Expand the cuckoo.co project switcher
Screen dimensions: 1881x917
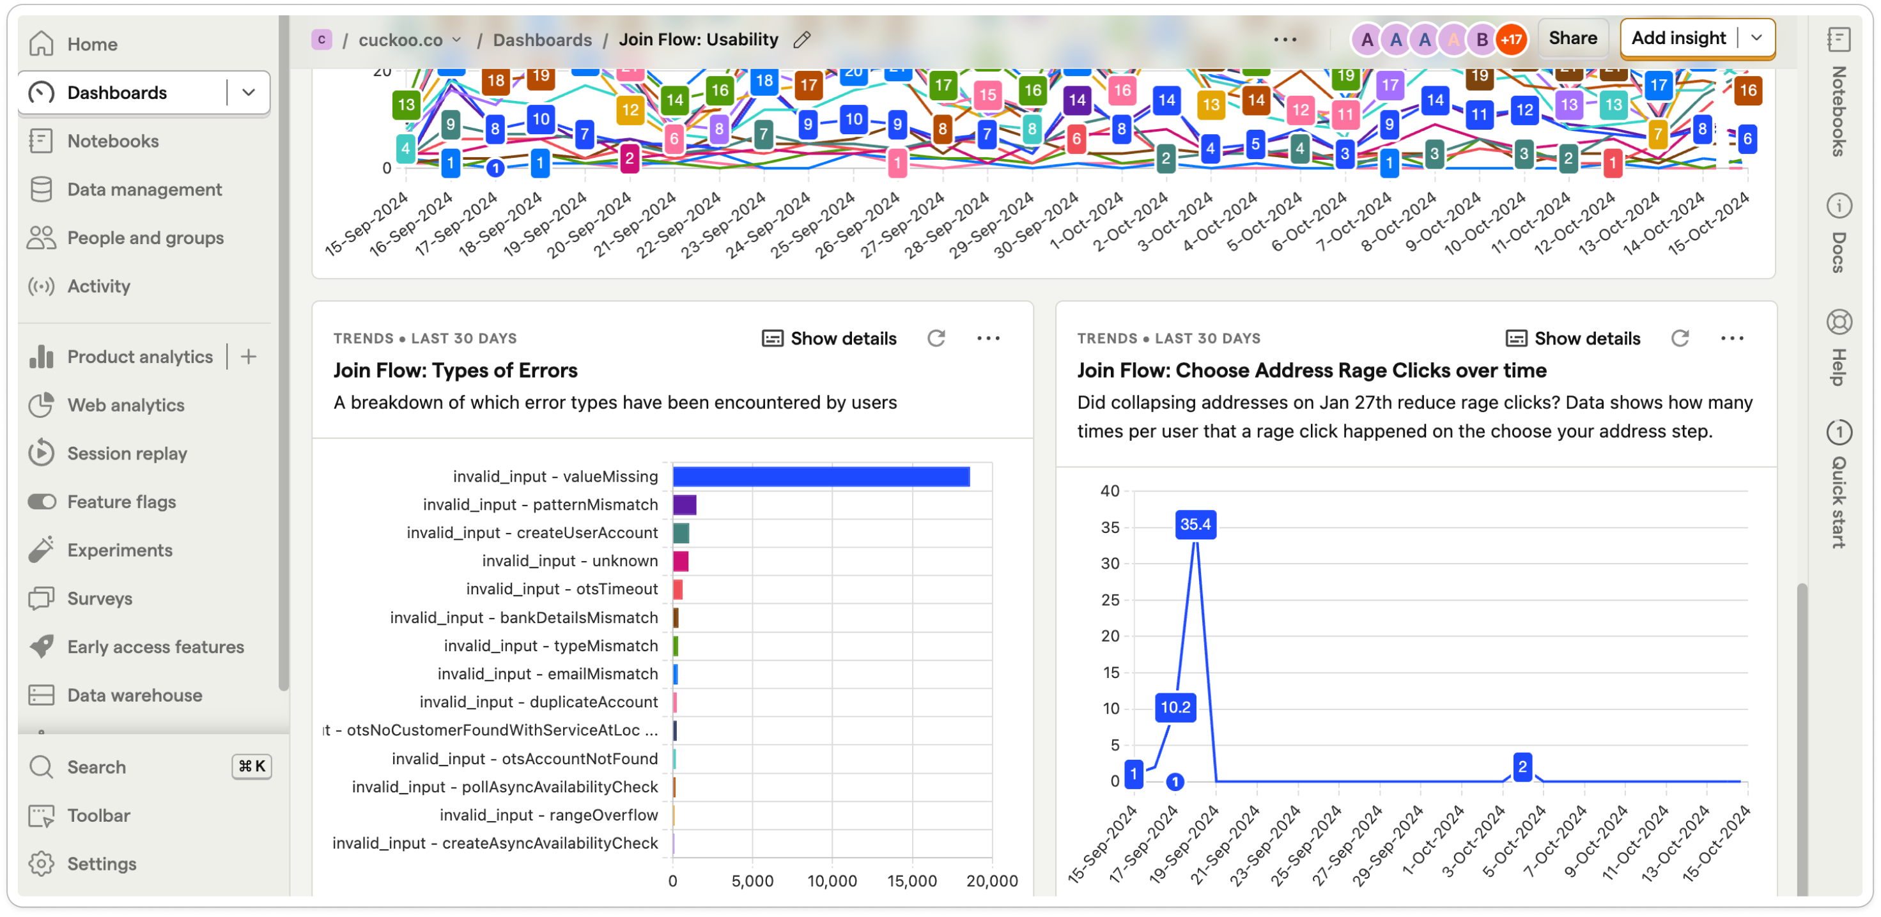[410, 40]
